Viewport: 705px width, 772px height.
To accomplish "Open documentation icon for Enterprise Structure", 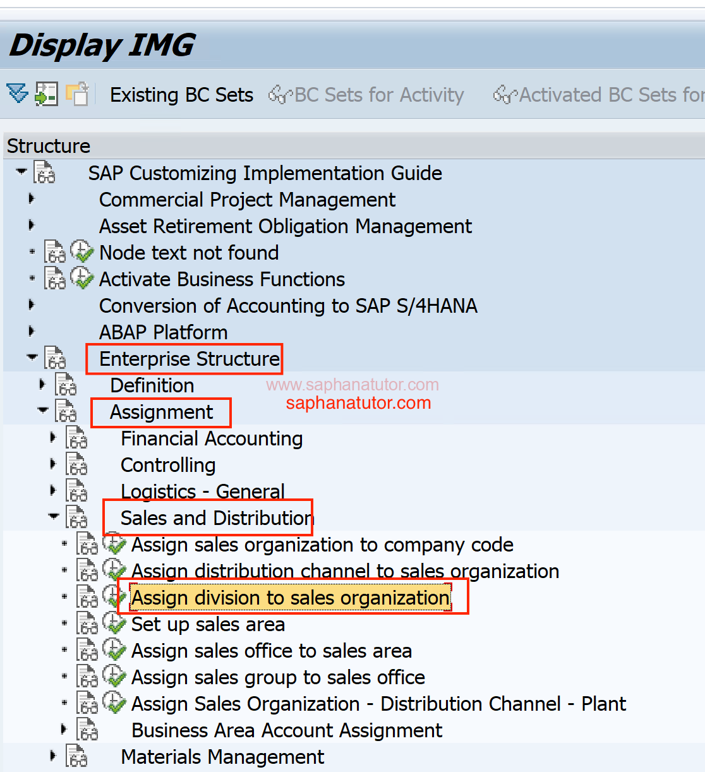I will [55, 358].
